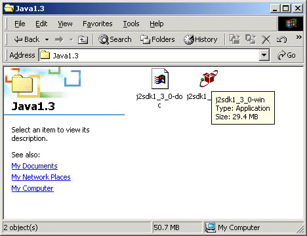The image size is (307, 236).
Task: Click the Undo toolbar icon
Action: [281, 39]
